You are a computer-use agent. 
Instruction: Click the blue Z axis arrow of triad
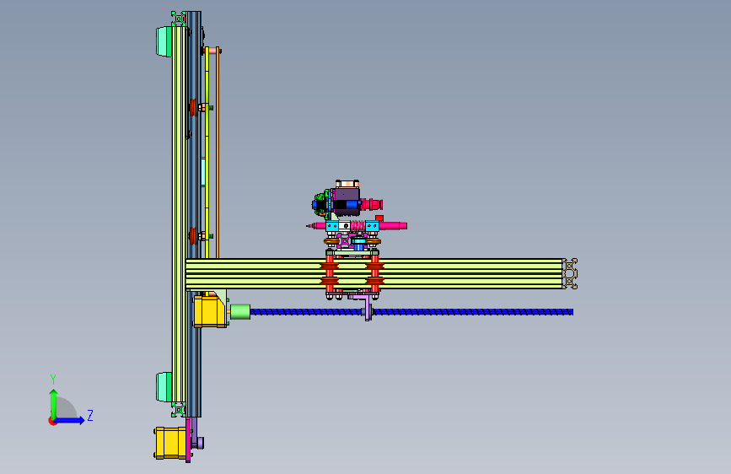coord(70,420)
